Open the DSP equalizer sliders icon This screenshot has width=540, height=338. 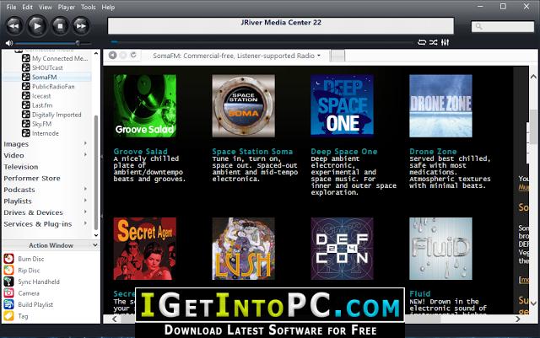[x=445, y=42]
